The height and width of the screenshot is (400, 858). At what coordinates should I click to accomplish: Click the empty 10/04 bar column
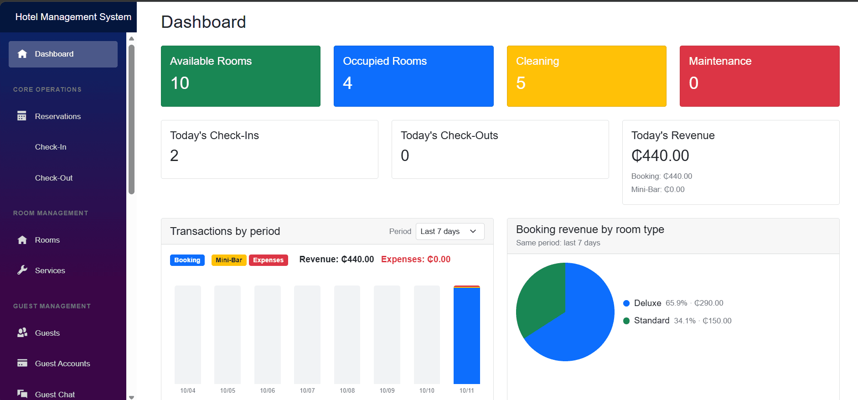[188, 335]
